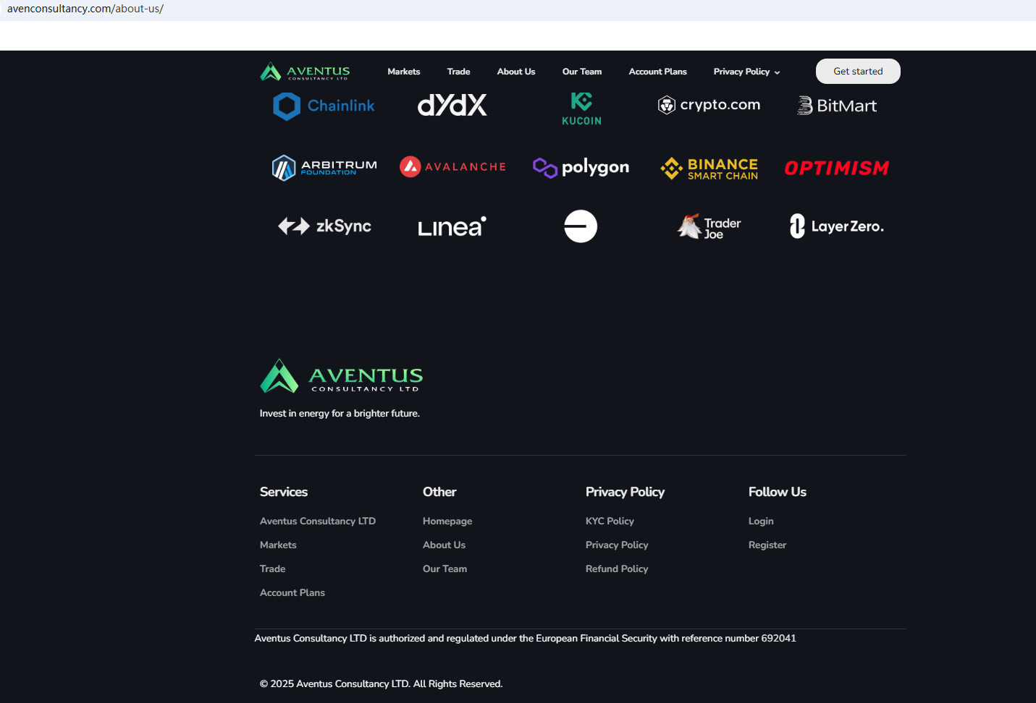The height and width of the screenshot is (703, 1036).
Task: Click the Arbitrum Foundation logo
Action: point(324,168)
